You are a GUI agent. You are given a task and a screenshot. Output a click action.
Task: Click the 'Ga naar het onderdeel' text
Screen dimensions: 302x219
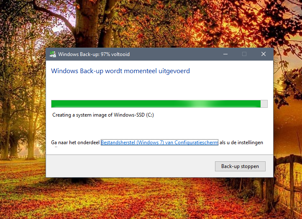pyautogui.click(x=75, y=143)
